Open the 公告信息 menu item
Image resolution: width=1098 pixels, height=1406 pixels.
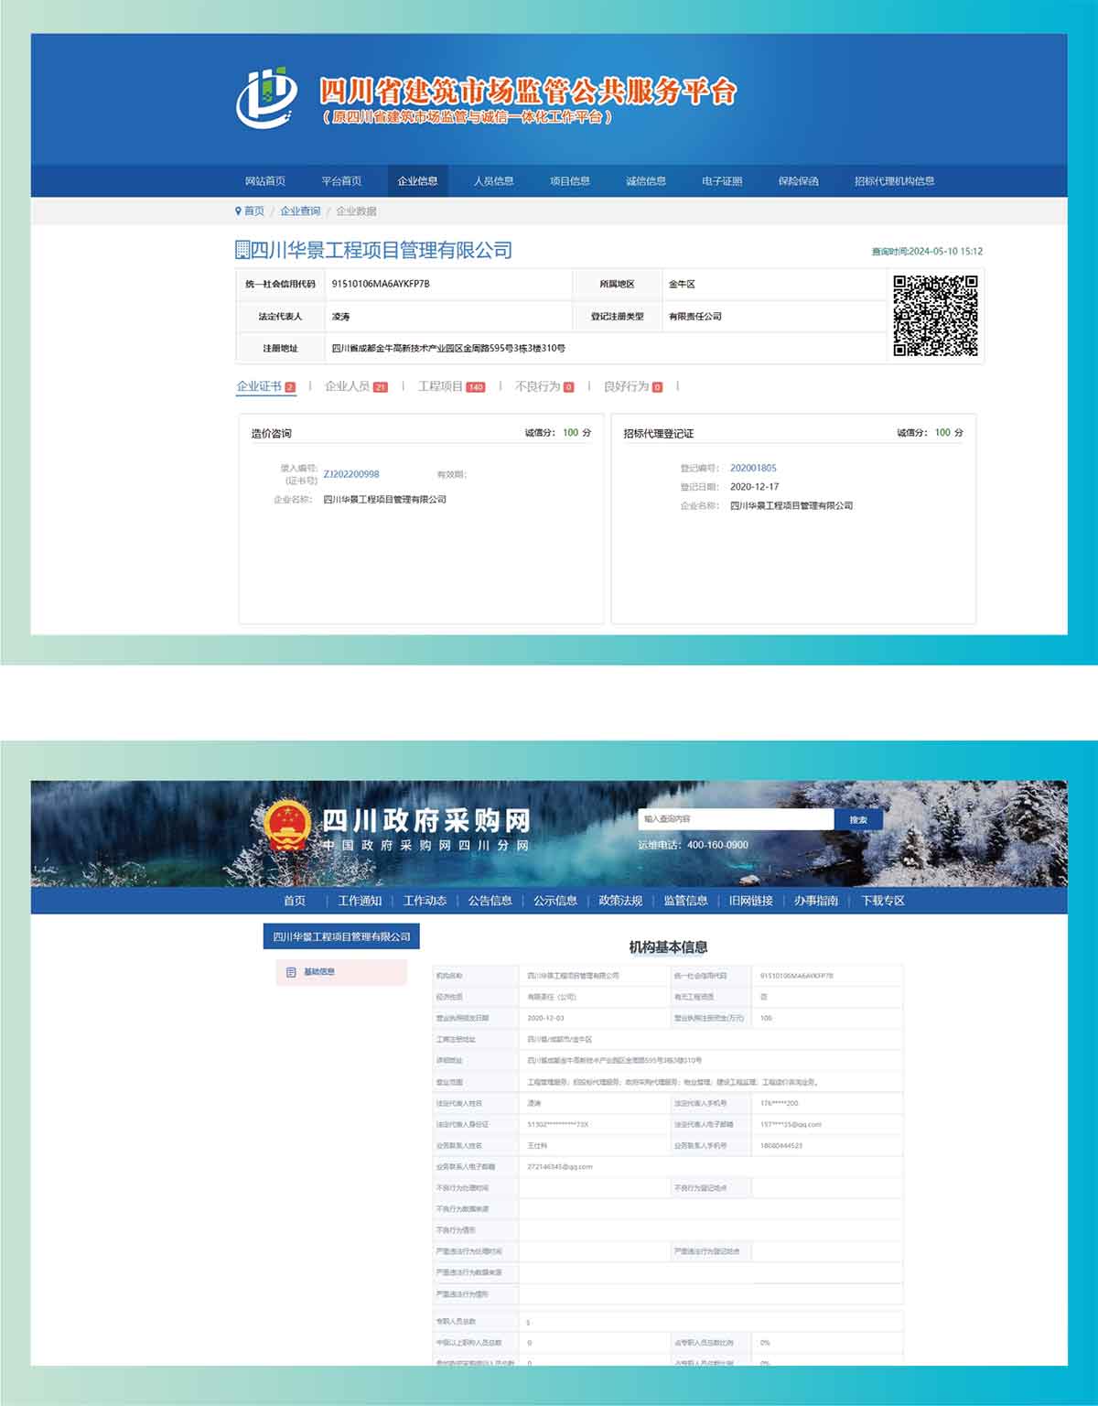click(x=490, y=901)
